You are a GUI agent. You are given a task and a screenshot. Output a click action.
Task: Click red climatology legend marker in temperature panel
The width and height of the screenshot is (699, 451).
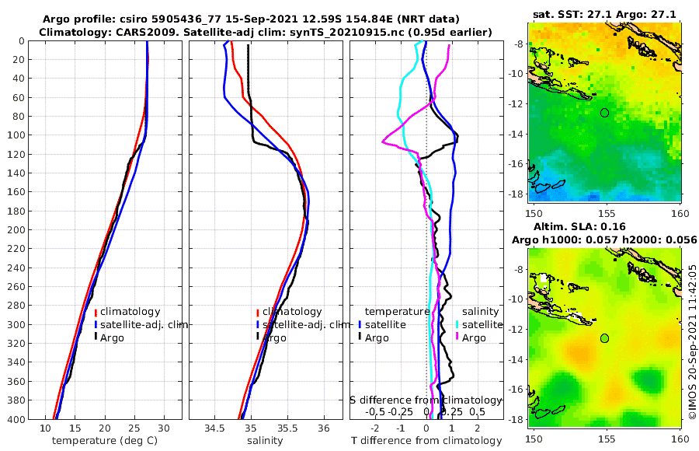[96, 312]
